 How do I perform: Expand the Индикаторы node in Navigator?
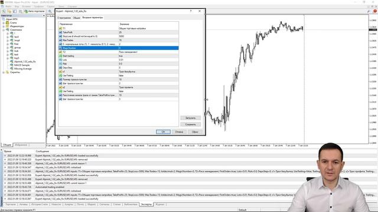[x=4, y=26]
